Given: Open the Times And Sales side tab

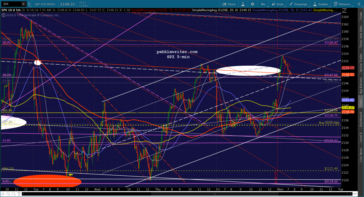Looking at the screenshot, I should [361, 37].
